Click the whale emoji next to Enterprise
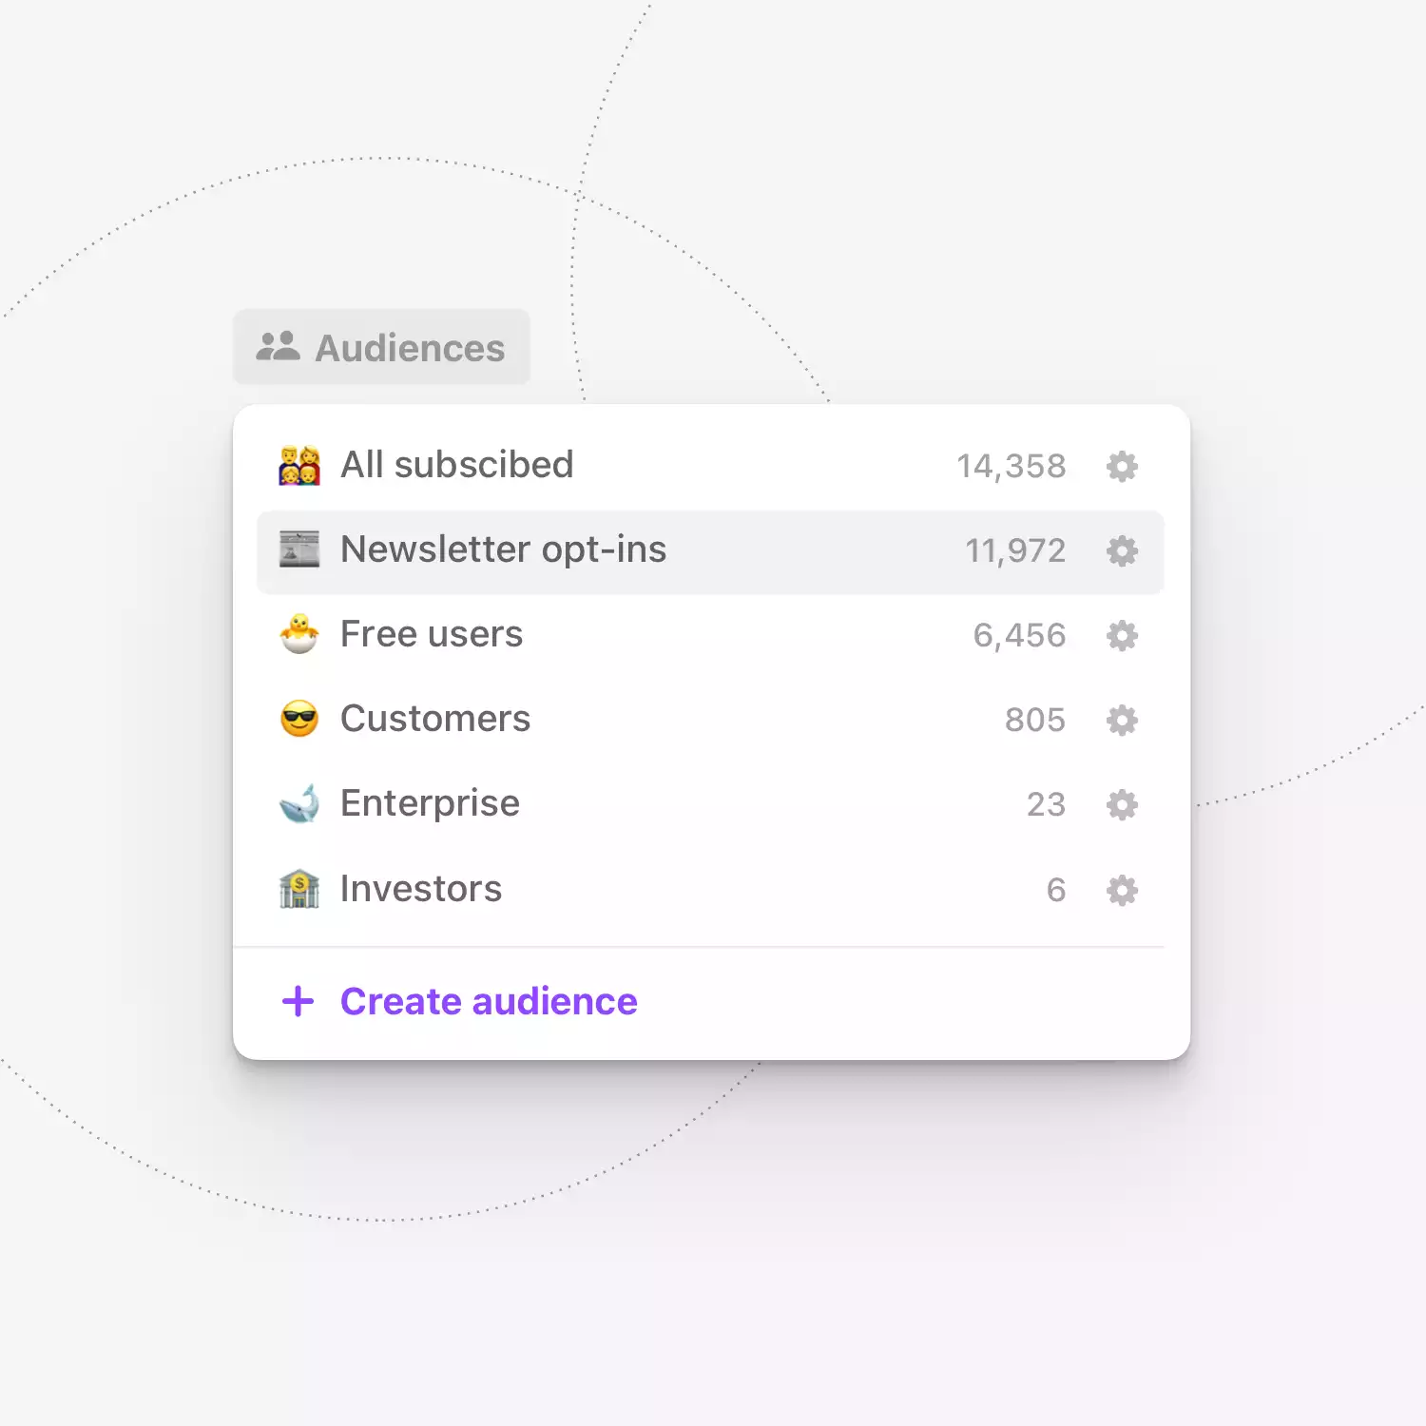Image resolution: width=1426 pixels, height=1426 pixels. pyautogui.click(x=299, y=803)
